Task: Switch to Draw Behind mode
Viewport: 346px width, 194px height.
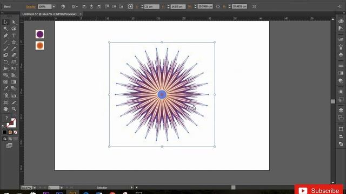Action: [10, 139]
